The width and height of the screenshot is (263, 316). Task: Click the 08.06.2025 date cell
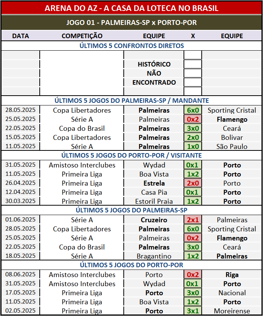pyautogui.click(x=20, y=275)
